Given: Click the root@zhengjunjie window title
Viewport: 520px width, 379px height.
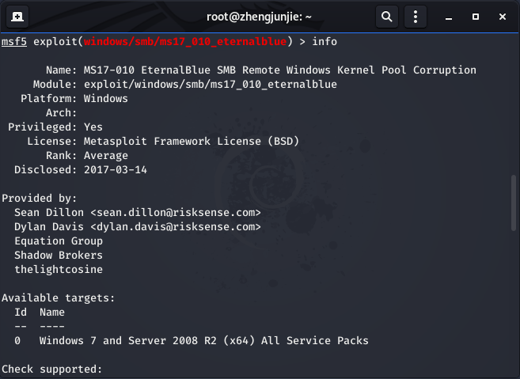Looking at the screenshot, I should [x=259, y=17].
